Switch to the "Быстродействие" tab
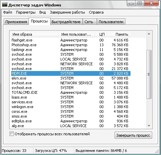 pos(66,22)
